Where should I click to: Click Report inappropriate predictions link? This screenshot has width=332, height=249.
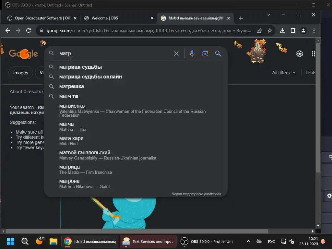click(196, 194)
